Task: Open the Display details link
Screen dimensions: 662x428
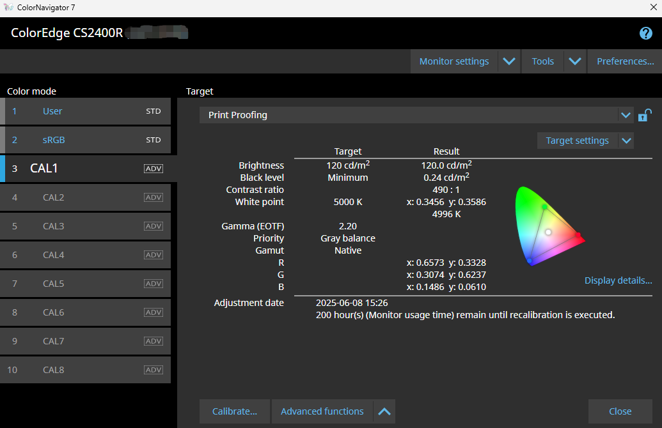Action: coord(618,280)
